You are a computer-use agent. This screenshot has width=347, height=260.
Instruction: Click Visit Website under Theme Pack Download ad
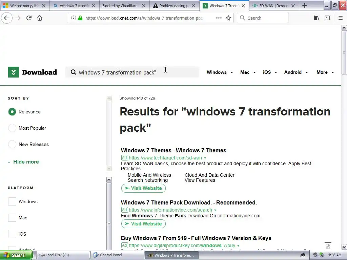tap(143, 224)
